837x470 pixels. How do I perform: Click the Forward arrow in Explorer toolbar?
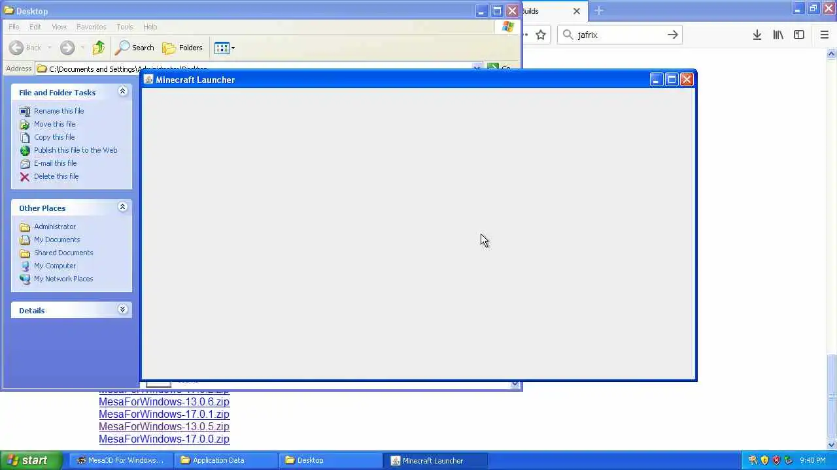[x=67, y=47]
